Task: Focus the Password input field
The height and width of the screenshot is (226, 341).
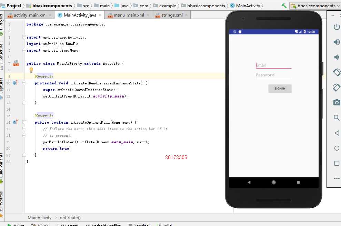Action: point(273,75)
